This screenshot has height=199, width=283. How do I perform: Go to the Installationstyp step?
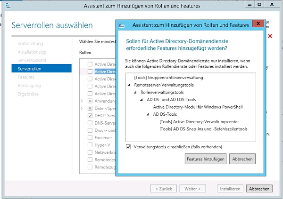click(32, 52)
